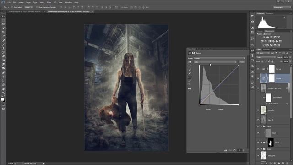Open the Image menu
Viewport: 293px width, 165px height.
click(x=21, y=2)
